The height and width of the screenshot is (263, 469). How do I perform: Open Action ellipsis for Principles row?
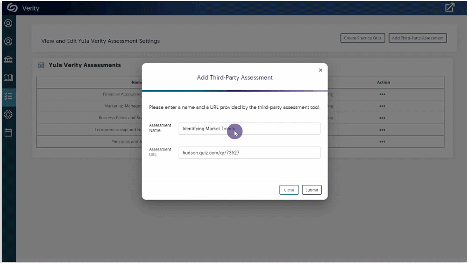pos(382,142)
